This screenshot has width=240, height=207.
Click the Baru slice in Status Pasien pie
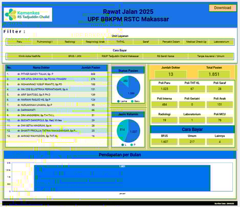tap(125, 81)
